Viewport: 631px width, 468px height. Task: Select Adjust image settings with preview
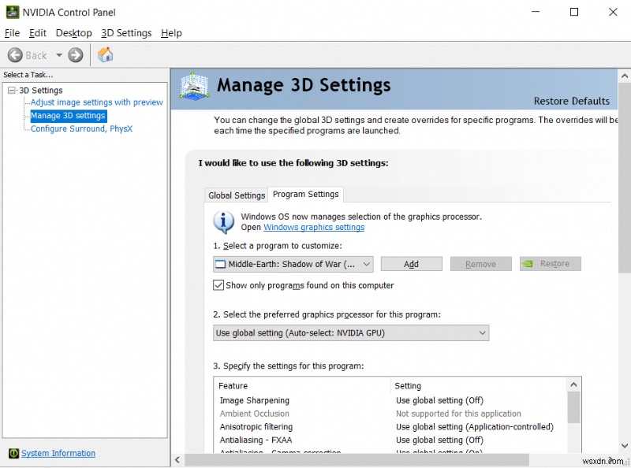(x=96, y=102)
